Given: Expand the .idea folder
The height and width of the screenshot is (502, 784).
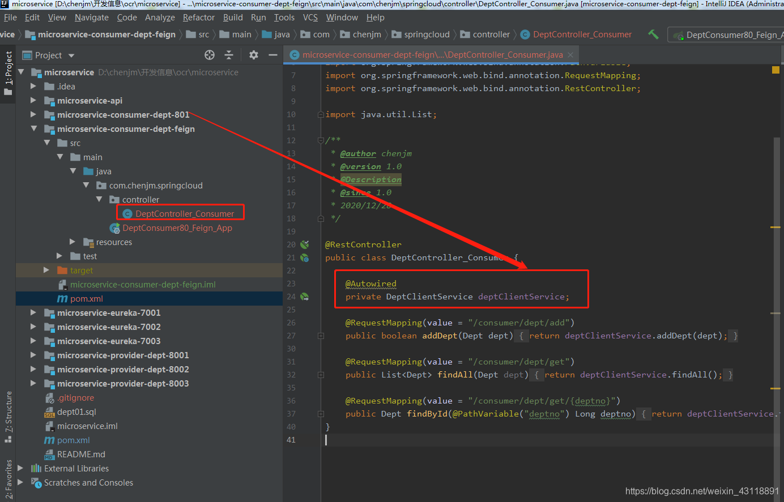Looking at the screenshot, I should (x=33, y=87).
